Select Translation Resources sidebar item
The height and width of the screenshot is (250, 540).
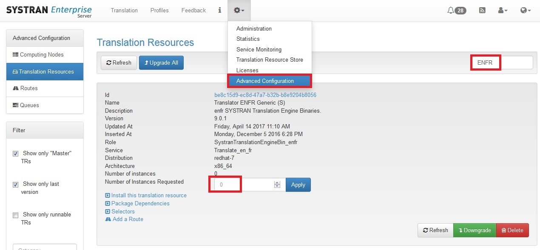(x=45, y=71)
